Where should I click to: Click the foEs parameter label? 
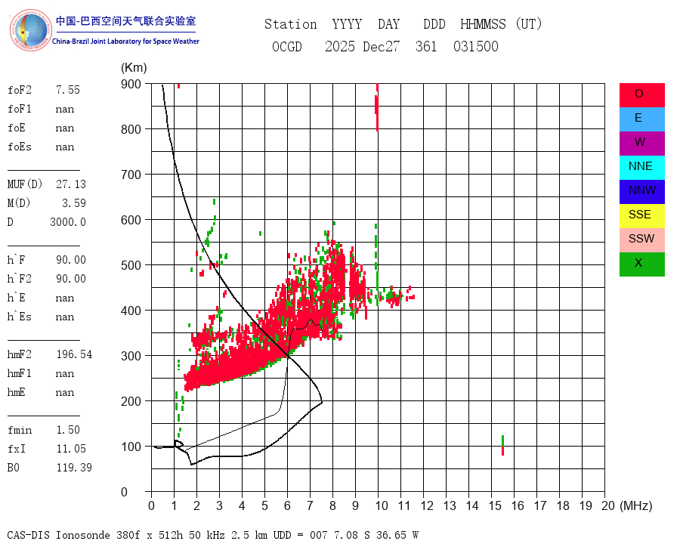coord(20,147)
